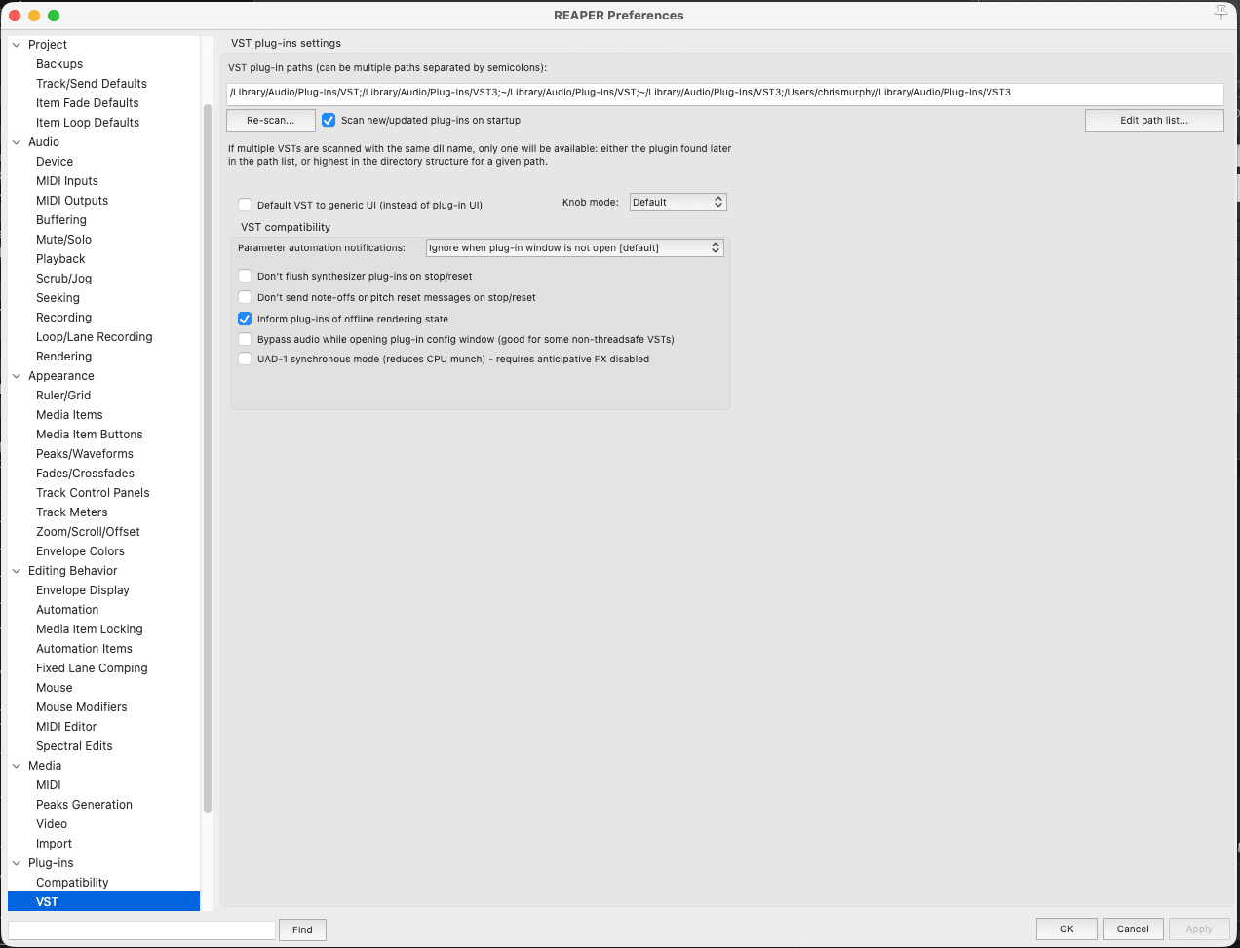Open Mouse Modifiers page
The height and width of the screenshot is (948, 1240).
(82, 707)
